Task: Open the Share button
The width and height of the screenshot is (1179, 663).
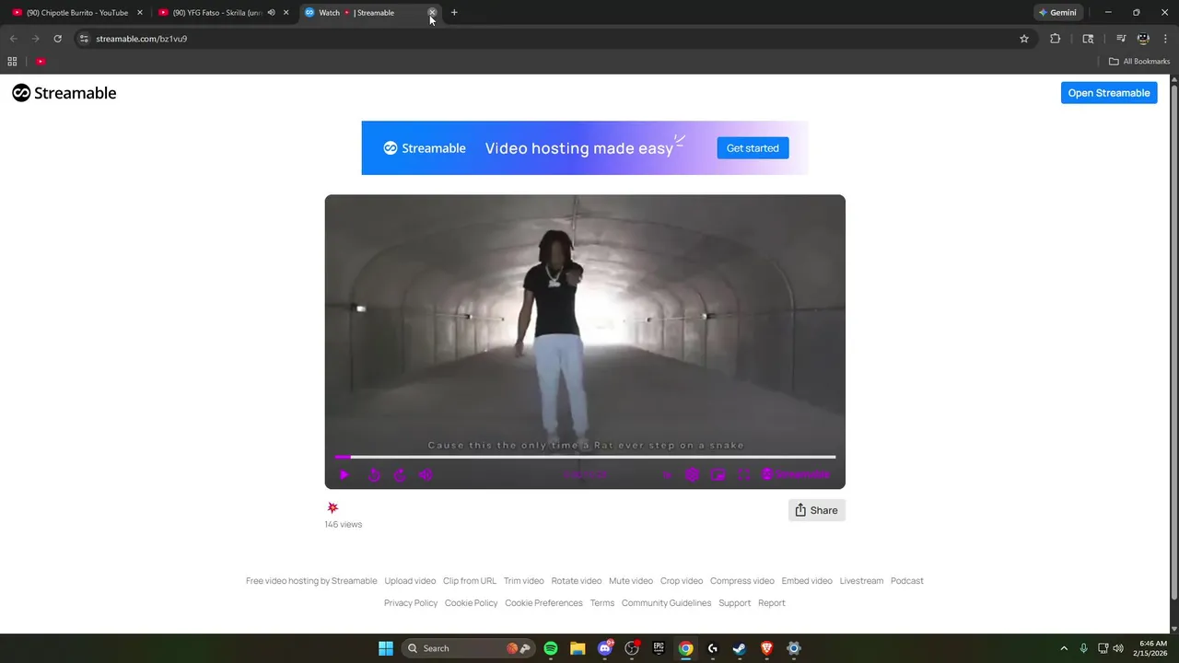Action: [816, 510]
